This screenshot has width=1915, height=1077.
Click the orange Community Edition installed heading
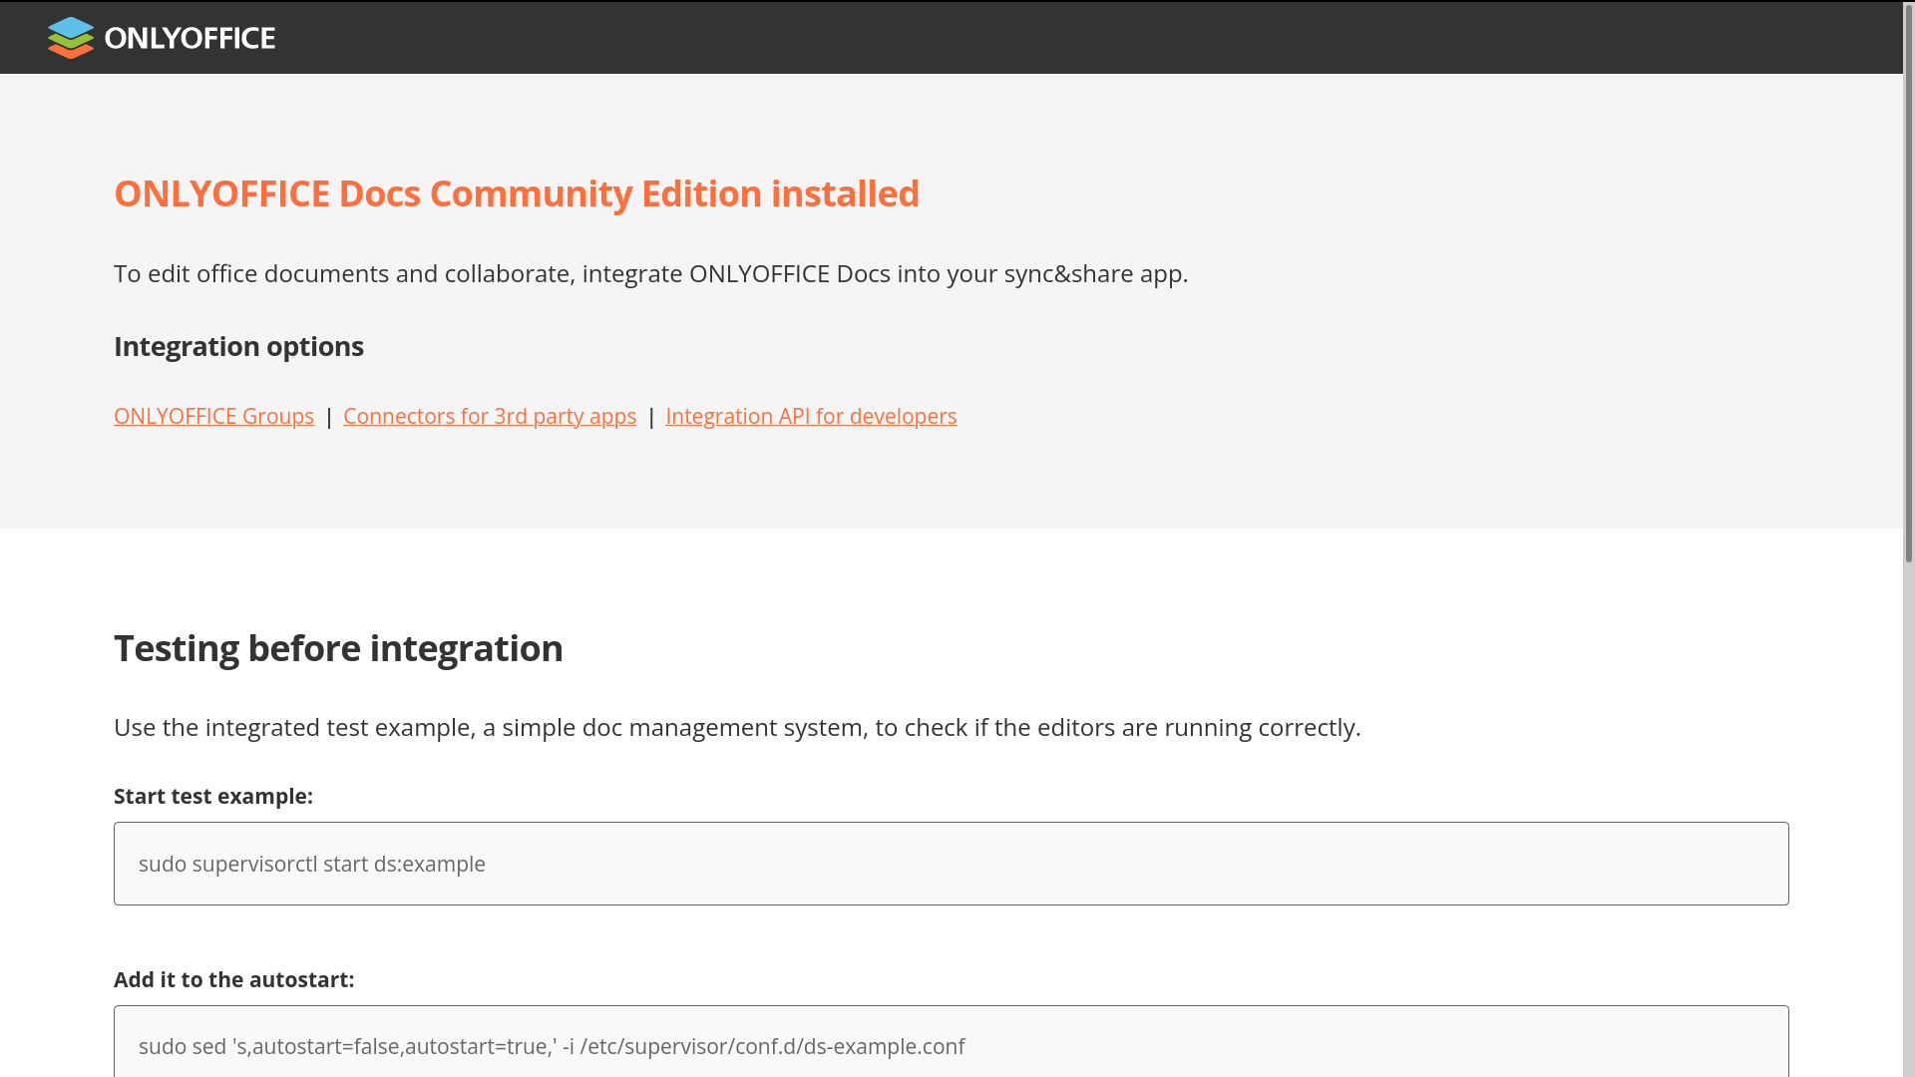click(x=517, y=193)
